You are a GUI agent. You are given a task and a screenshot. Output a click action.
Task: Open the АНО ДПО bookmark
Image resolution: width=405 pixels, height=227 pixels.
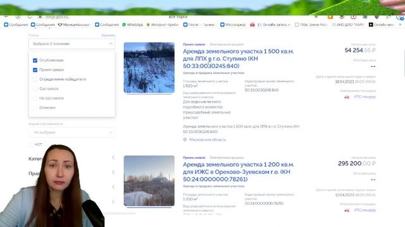[x=348, y=25]
